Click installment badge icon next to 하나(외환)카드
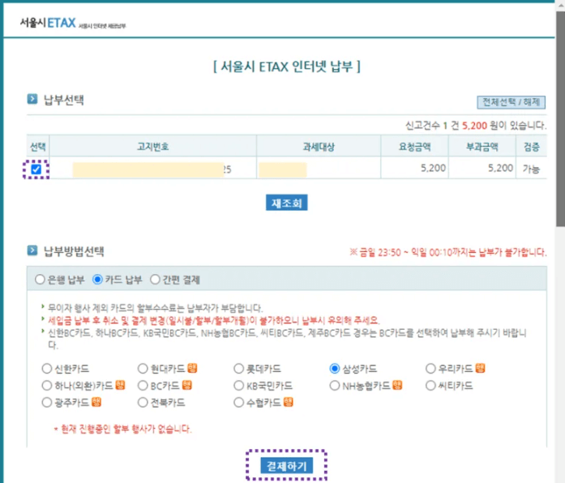This screenshot has width=565, height=483. 120,385
